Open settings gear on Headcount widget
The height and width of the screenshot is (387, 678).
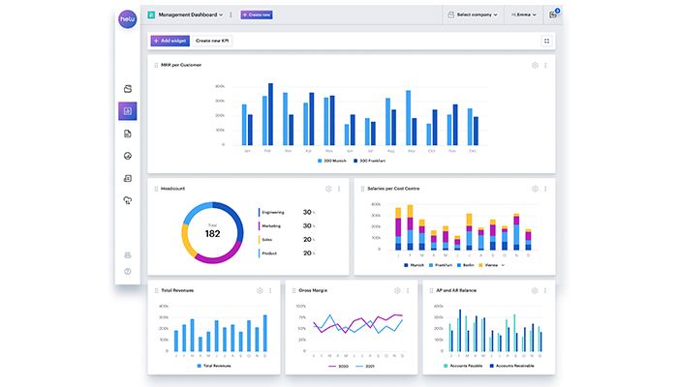[x=328, y=188]
